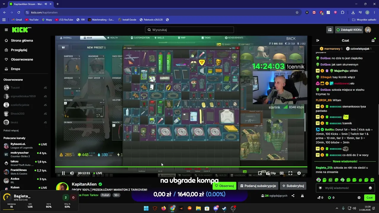Switch the player to fullscreen

[290, 173]
